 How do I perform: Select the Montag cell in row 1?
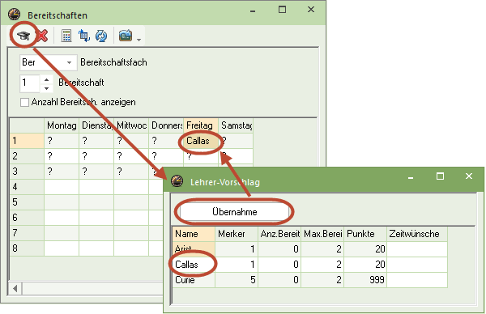(62, 141)
